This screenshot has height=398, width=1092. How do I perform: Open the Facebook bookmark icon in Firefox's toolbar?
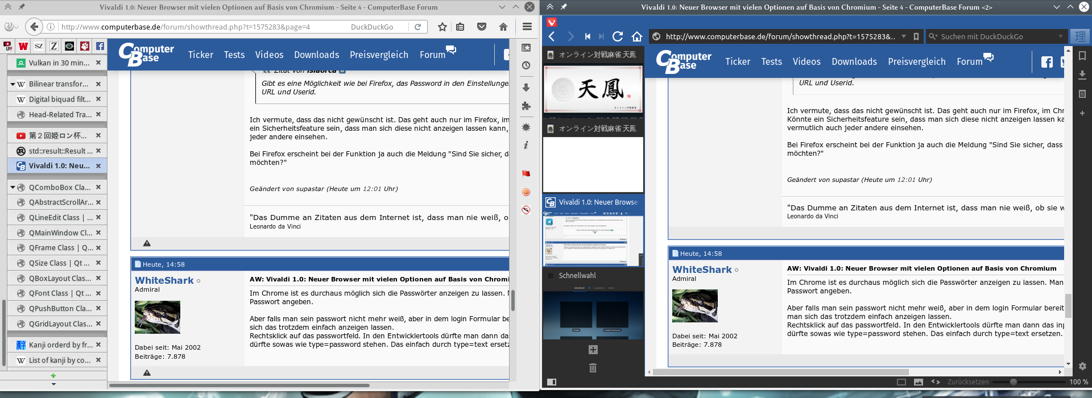point(100,46)
